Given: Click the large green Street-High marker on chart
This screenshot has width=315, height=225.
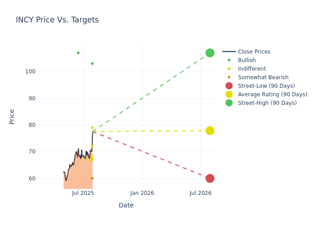Looking at the screenshot, I should pos(210,53).
